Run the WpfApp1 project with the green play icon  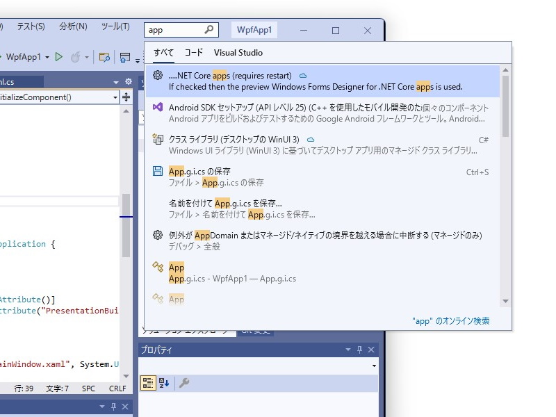coord(59,57)
